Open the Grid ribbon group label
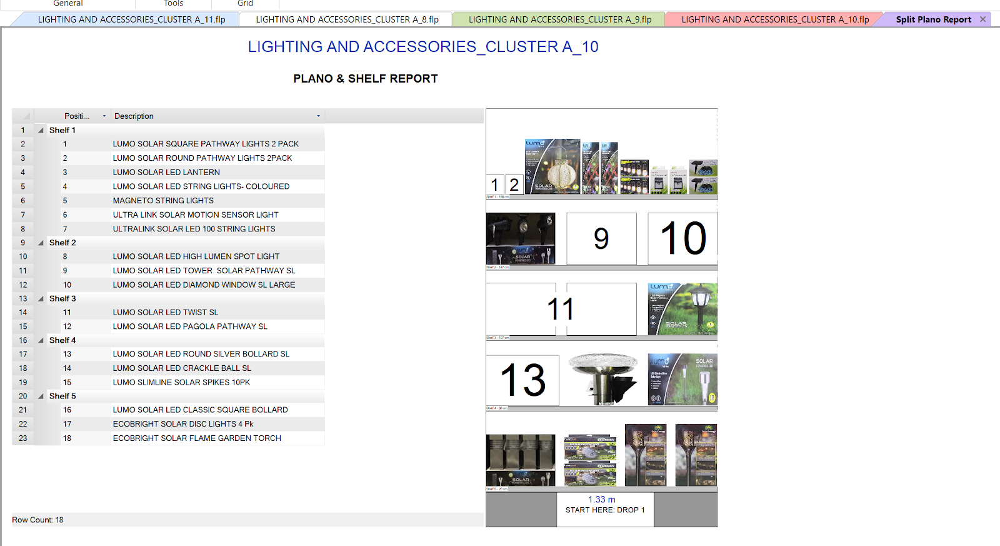The width and height of the screenshot is (1000, 546). pyautogui.click(x=245, y=4)
